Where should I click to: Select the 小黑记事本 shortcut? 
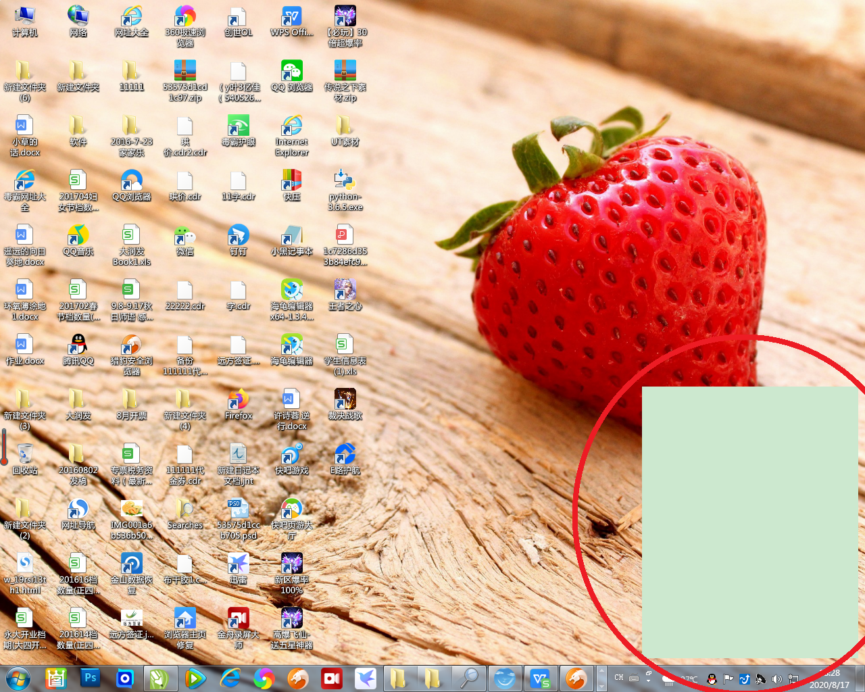(292, 241)
